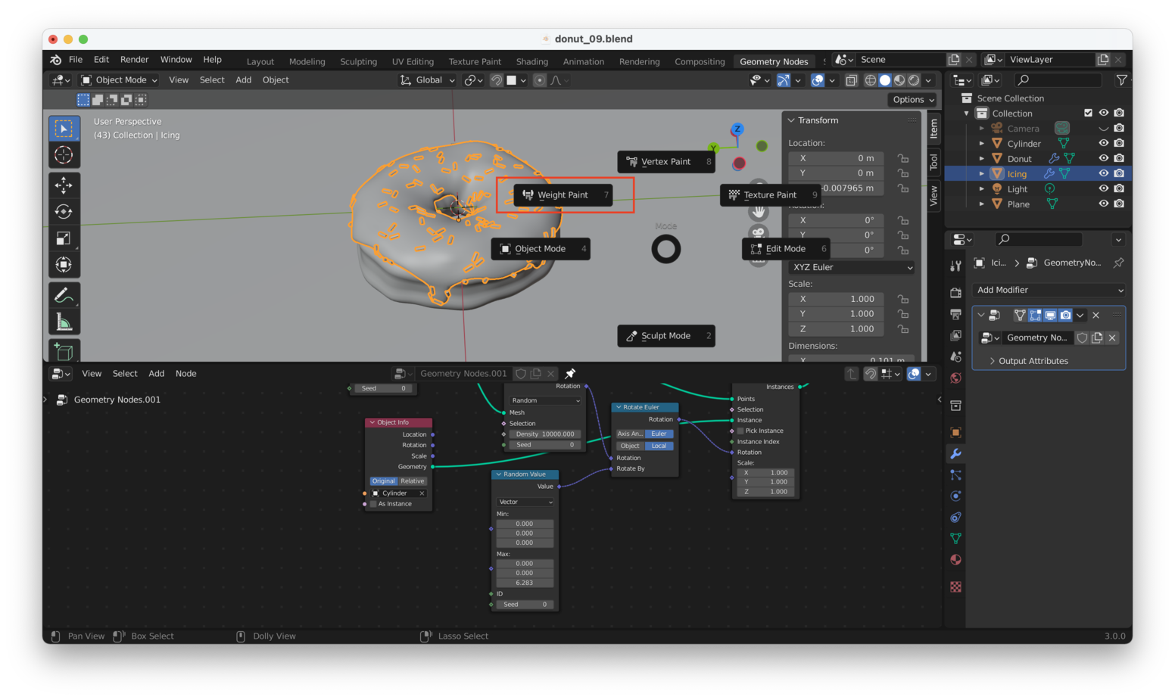The width and height of the screenshot is (1175, 700).
Task: Click the Add Modifier button
Action: point(1049,290)
